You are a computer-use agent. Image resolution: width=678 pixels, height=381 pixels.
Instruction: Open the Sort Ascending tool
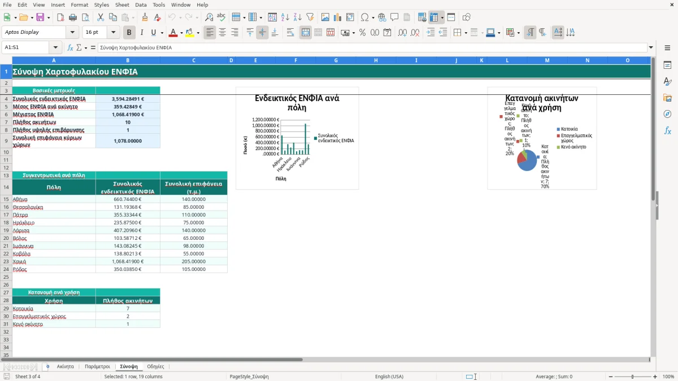[285, 17]
